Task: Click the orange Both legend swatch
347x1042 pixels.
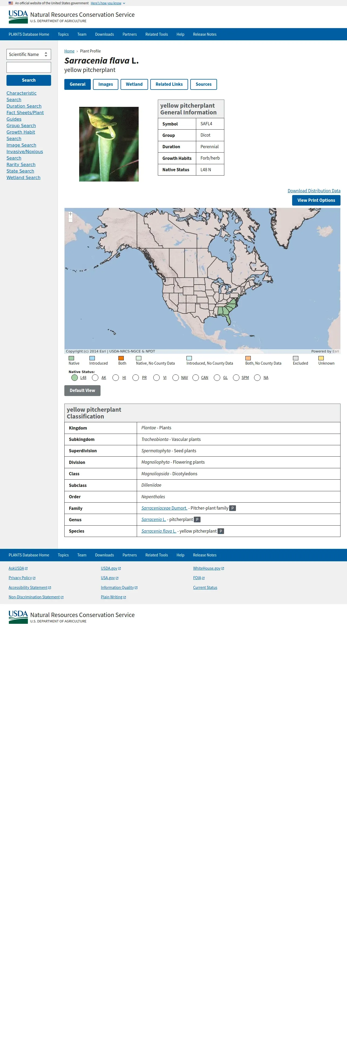Action: tap(121, 358)
